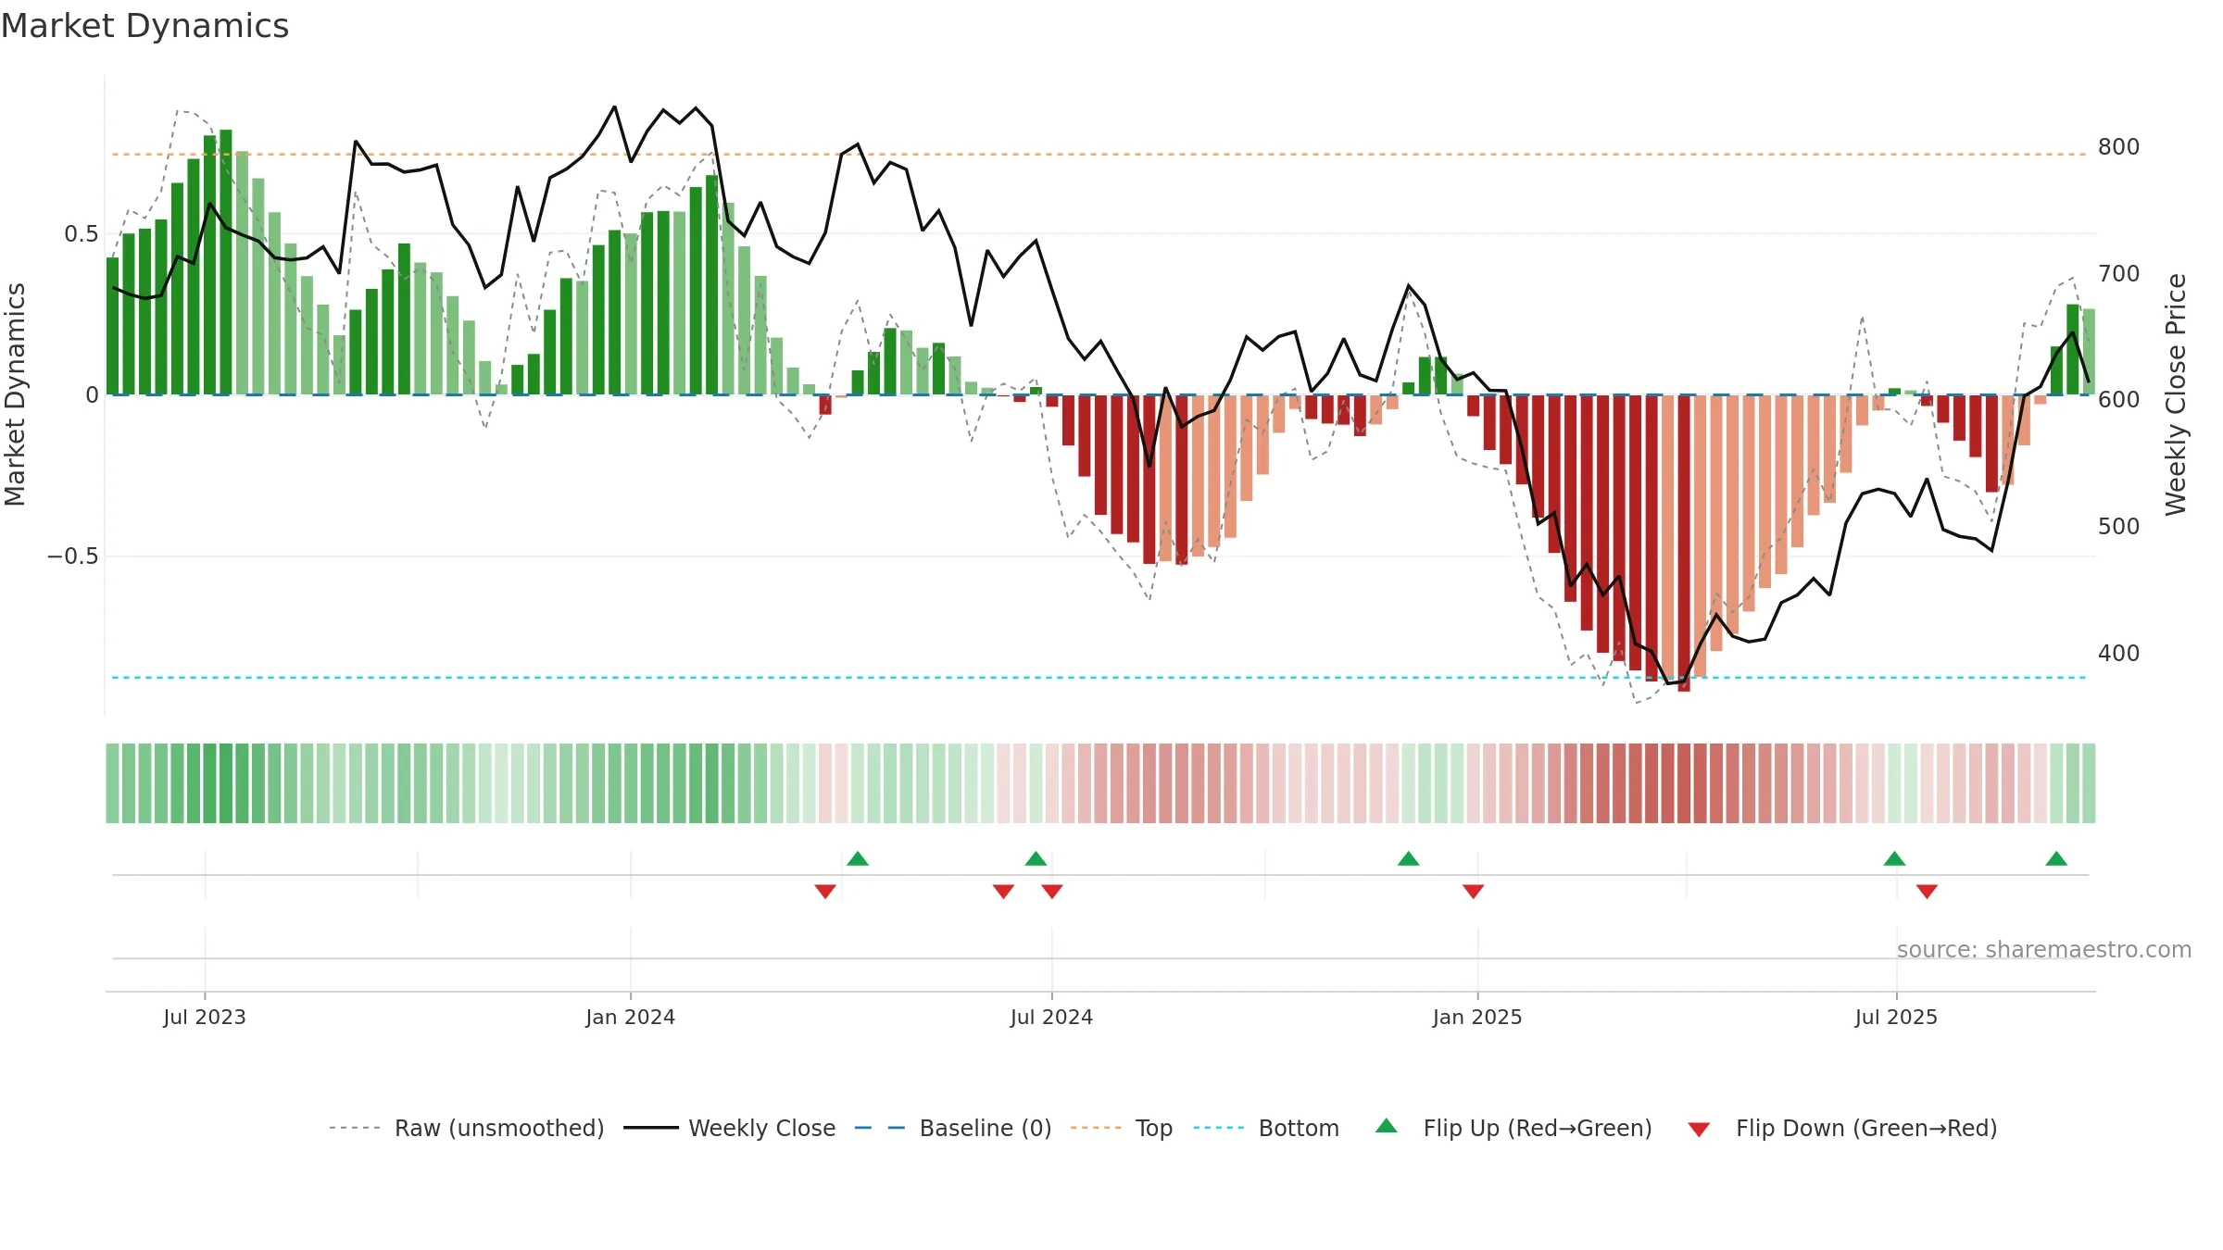Toggle the Flip Up (Red→Green) legend entry
This screenshot has height=1250, width=2223.
[x=1513, y=1128]
